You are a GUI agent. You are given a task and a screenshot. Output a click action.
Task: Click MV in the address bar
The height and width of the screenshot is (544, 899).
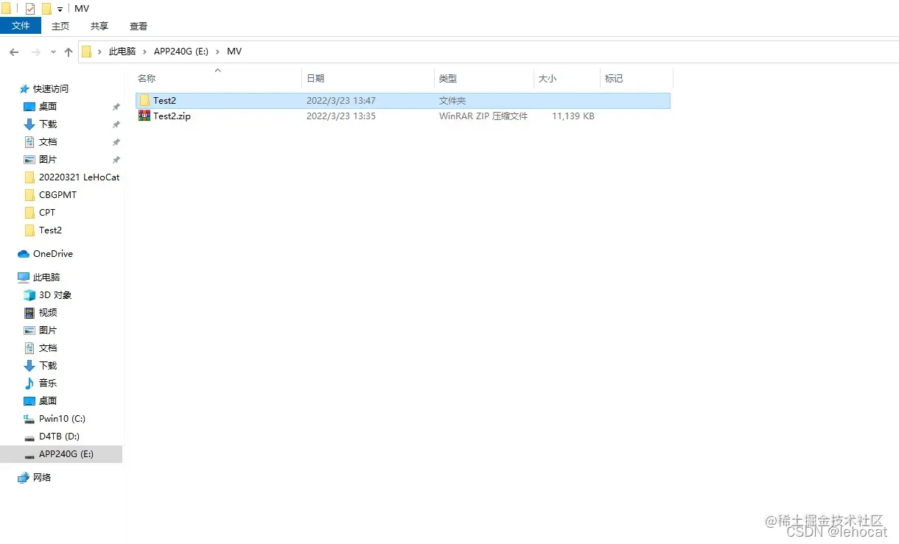tap(234, 52)
